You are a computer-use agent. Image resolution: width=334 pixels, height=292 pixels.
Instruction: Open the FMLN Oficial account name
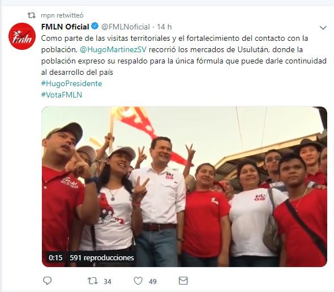click(65, 27)
